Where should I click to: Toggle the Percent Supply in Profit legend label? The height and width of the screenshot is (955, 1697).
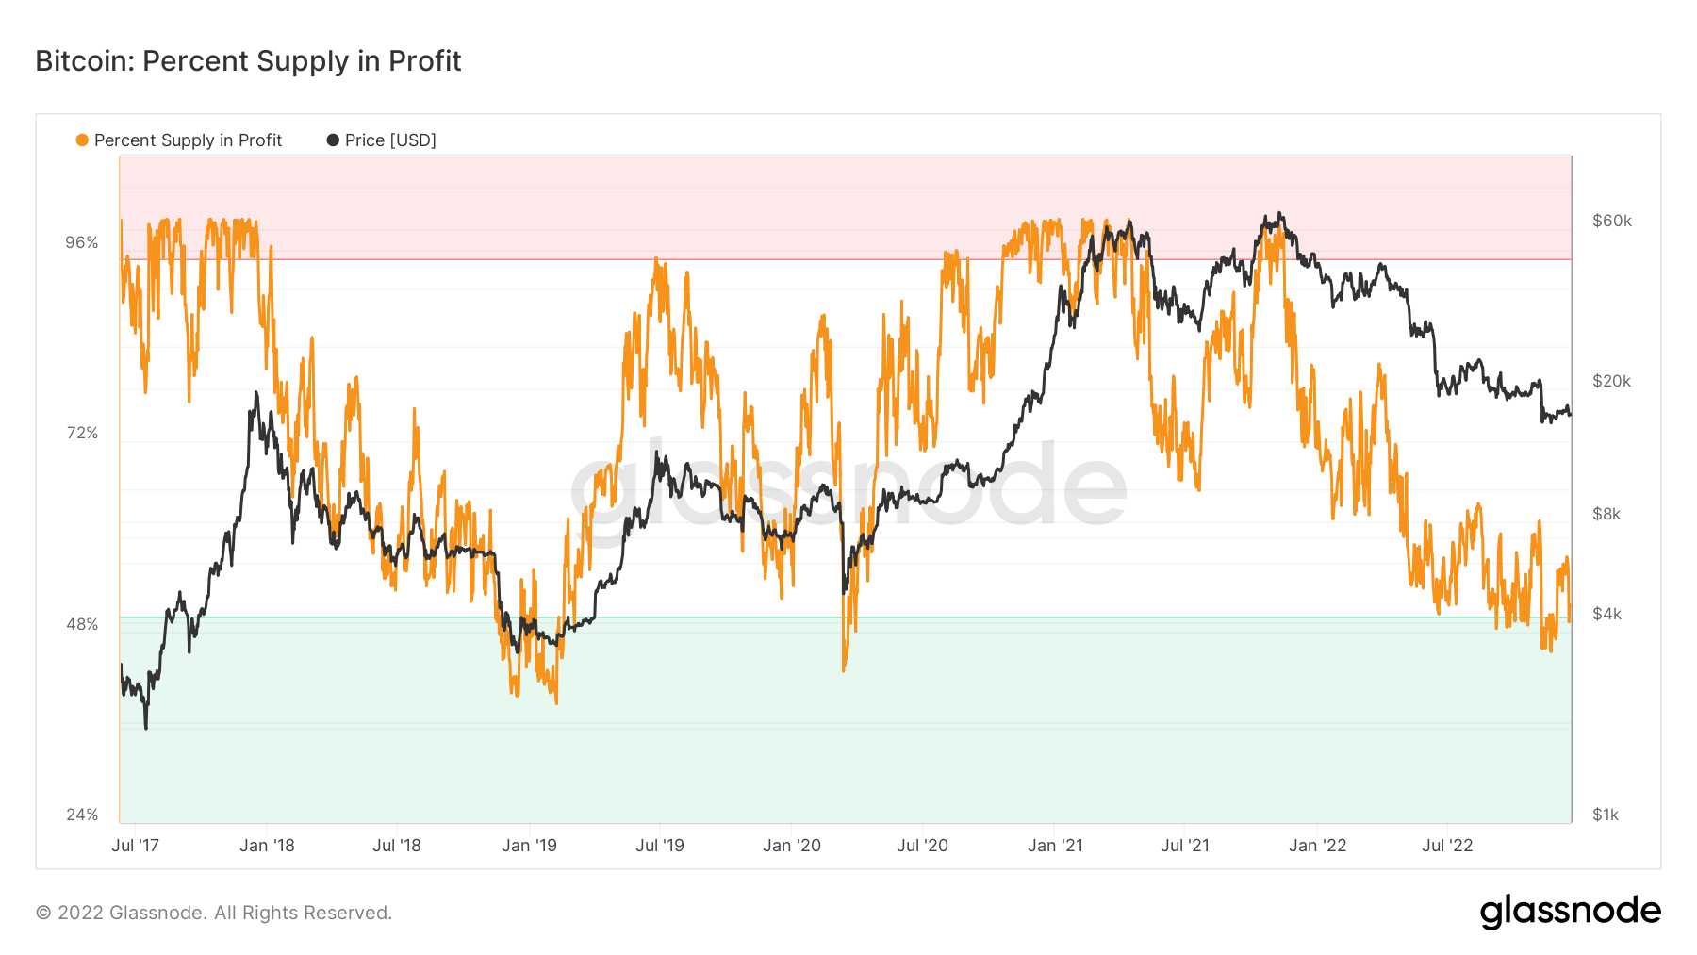pyautogui.click(x=188, y=140)
